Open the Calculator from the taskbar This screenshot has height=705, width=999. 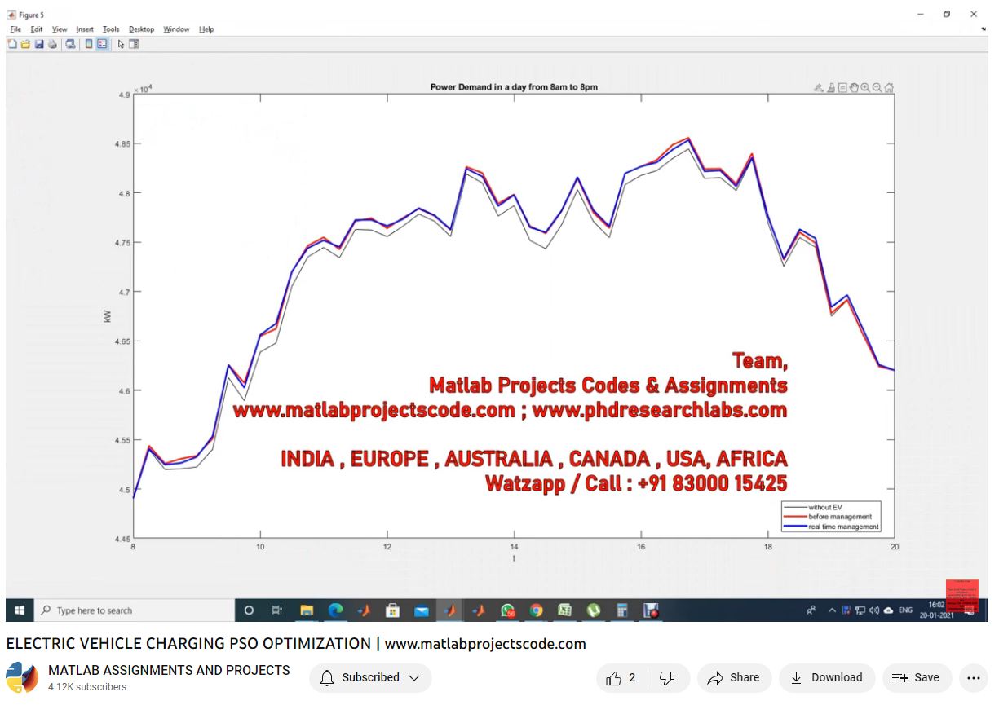pos(622,610)
